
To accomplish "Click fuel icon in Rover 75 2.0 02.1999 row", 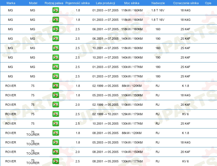I will pos(55,105).
